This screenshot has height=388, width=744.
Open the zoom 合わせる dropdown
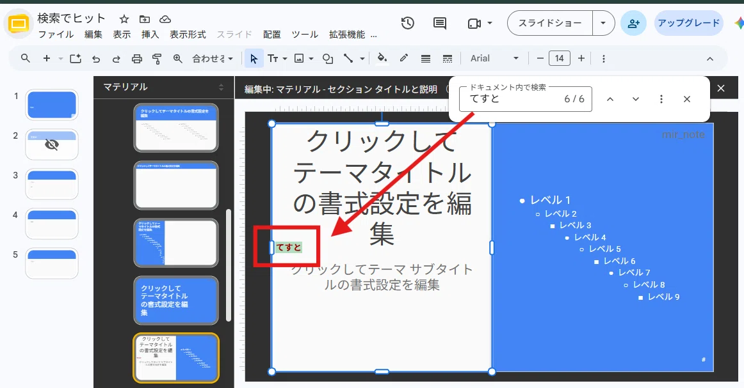[x=213, y=59]
